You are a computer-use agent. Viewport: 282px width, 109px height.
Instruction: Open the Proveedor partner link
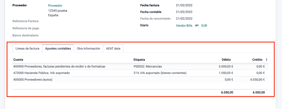pyautogui.click(x=55, y=6)
